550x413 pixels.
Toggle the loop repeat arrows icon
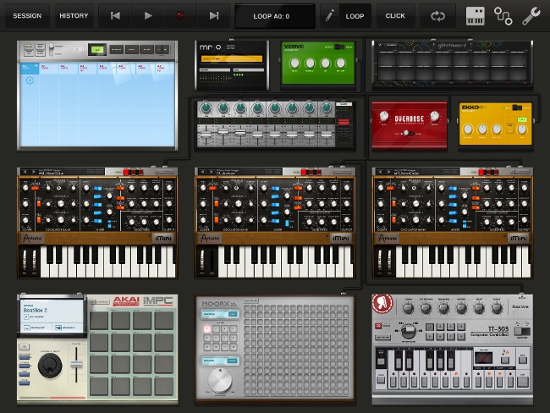tap(437, 16)
